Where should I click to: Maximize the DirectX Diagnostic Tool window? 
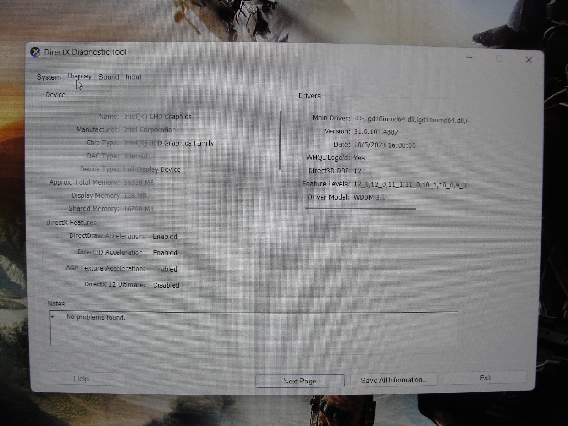499,59
